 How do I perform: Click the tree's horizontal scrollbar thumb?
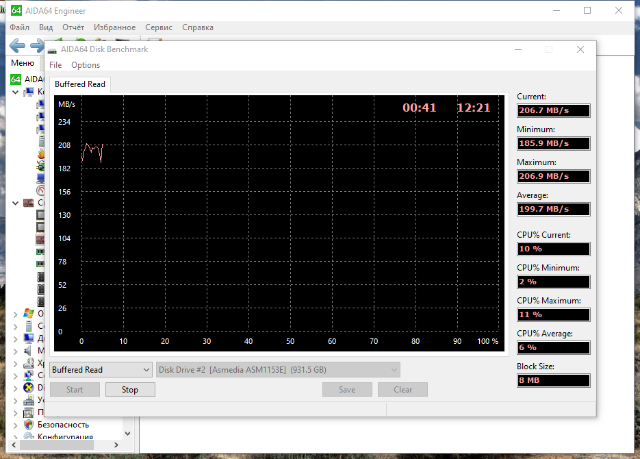(x=56, y=445)
